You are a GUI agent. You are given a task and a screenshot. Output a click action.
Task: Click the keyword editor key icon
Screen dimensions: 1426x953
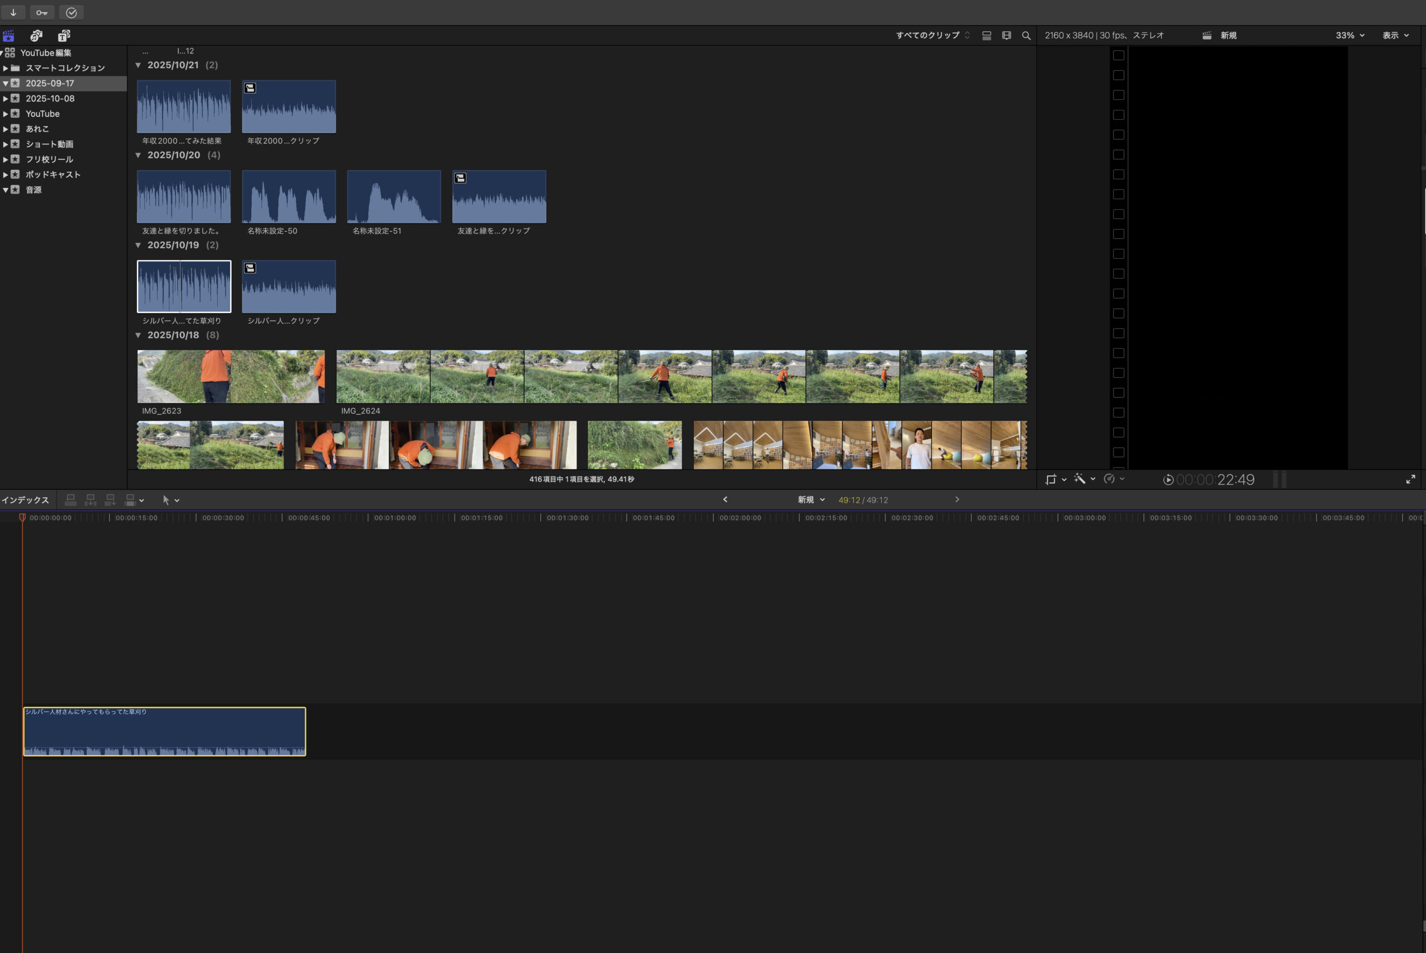pyautogui.click(x=41, y=12)
